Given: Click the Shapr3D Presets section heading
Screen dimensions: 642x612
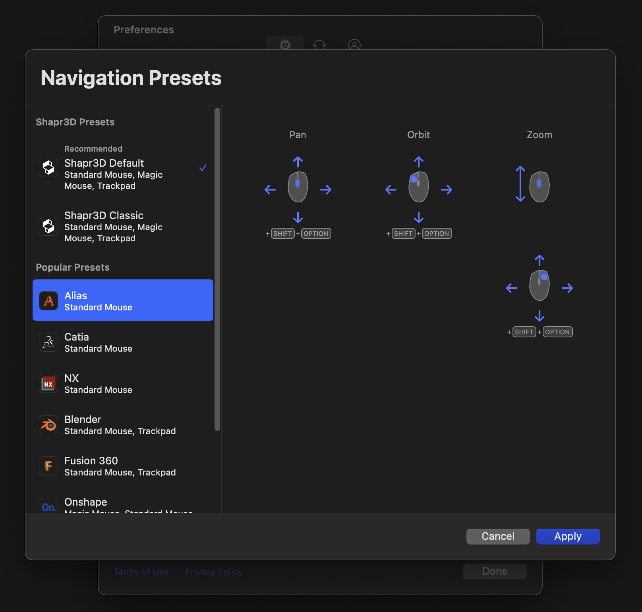Looking at the screenshot, I should tap(75, 122).
